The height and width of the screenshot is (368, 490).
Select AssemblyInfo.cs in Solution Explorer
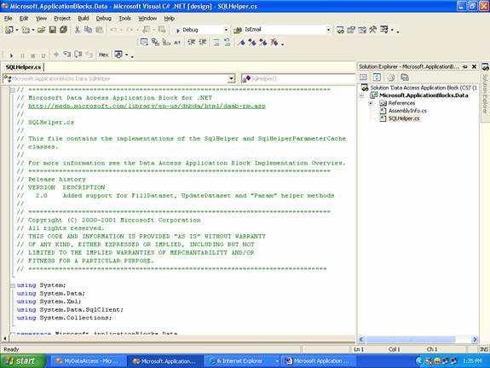(407, 111)
